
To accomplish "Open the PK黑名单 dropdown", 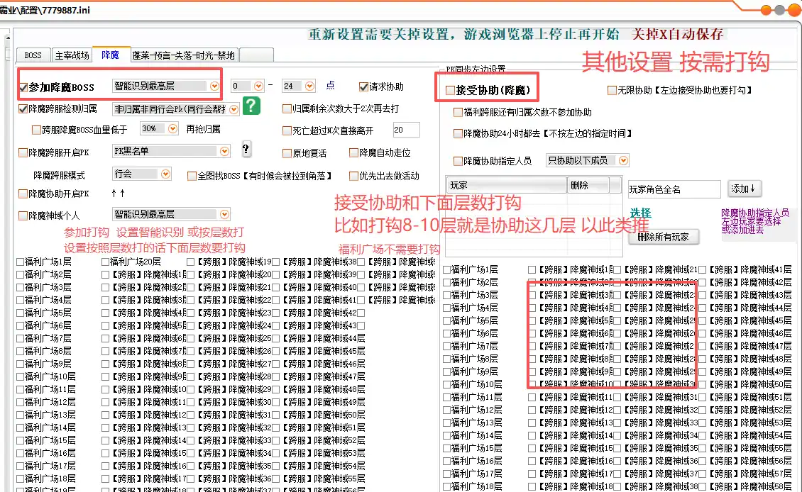I will (x=224, y=151).
